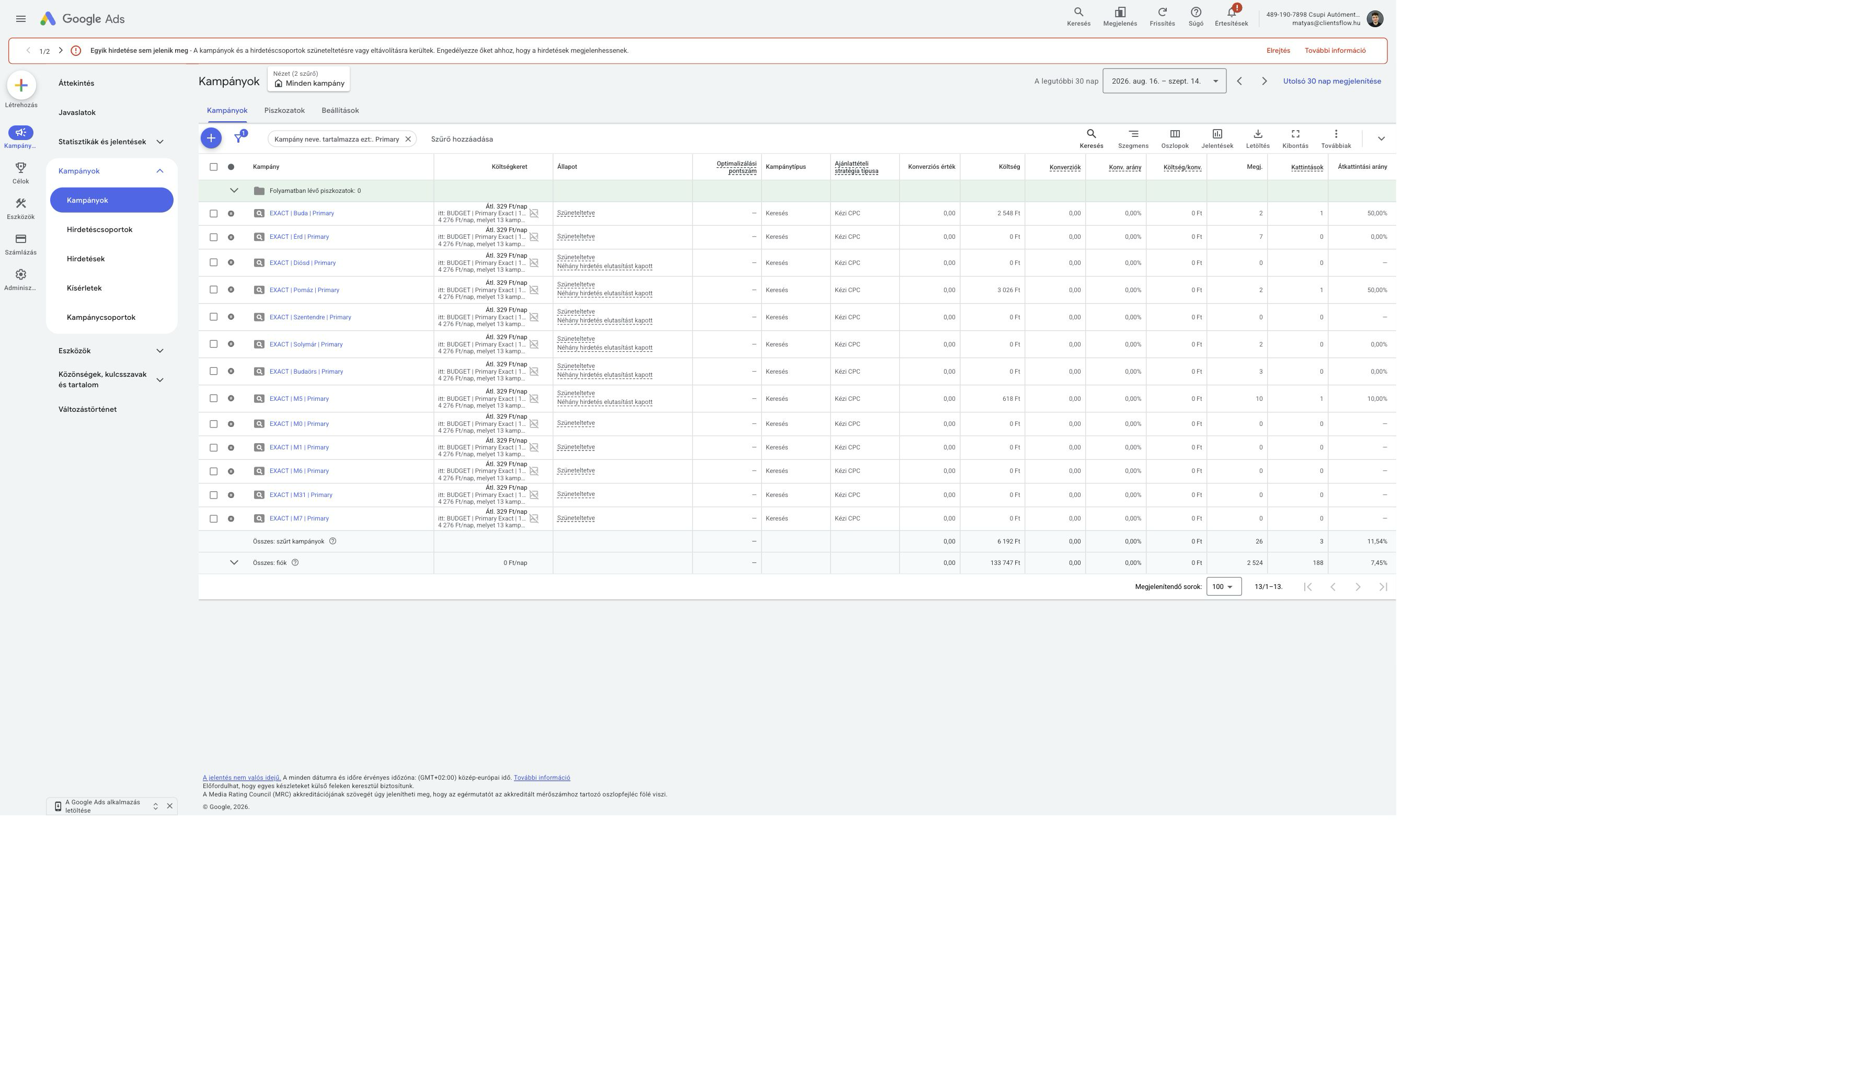Image resolution: width=1861 pixels, height=1087 pixels.
Task: Expand the Eszközök sidebar section
Action: (159, 351)
